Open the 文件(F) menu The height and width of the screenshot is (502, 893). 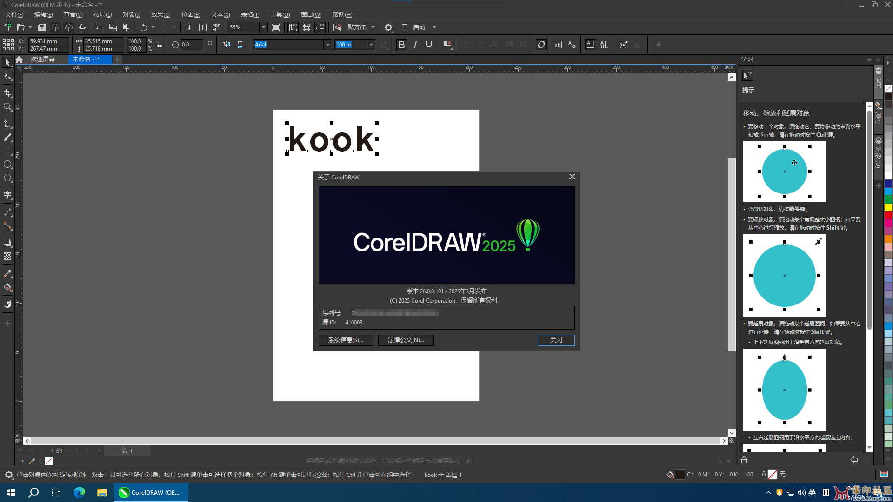click(14, 14)
